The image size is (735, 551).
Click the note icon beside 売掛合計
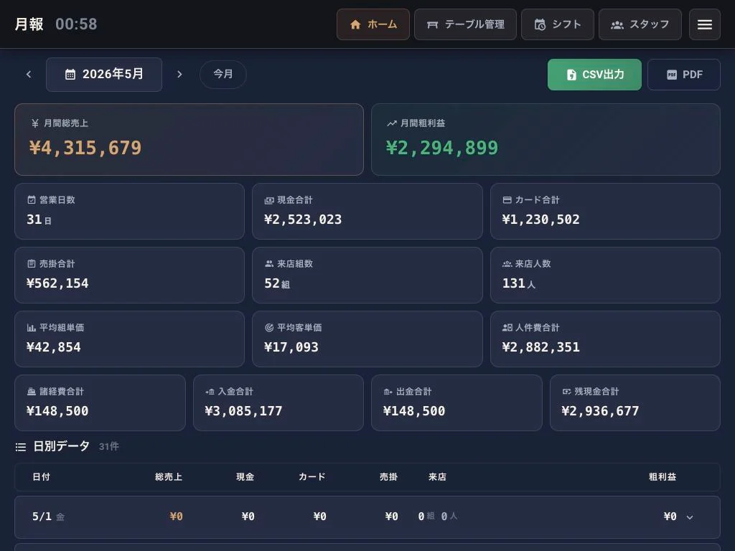click(x=32, y=264)
